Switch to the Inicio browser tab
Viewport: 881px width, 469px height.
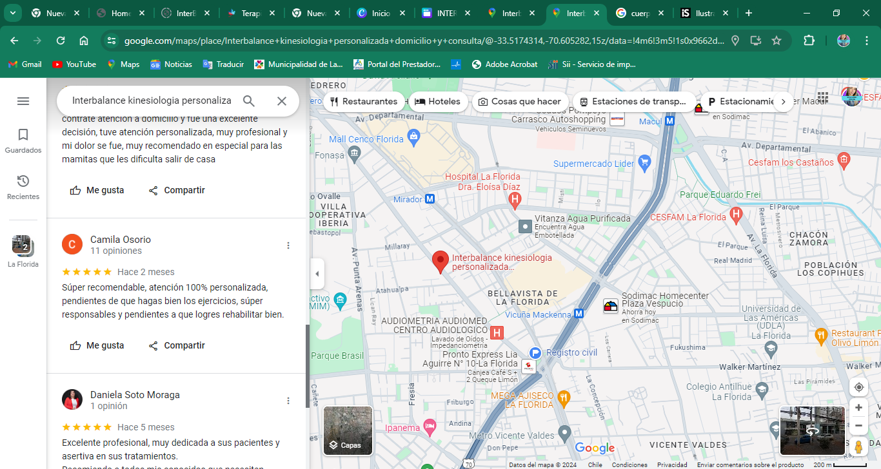pos(381,13)
